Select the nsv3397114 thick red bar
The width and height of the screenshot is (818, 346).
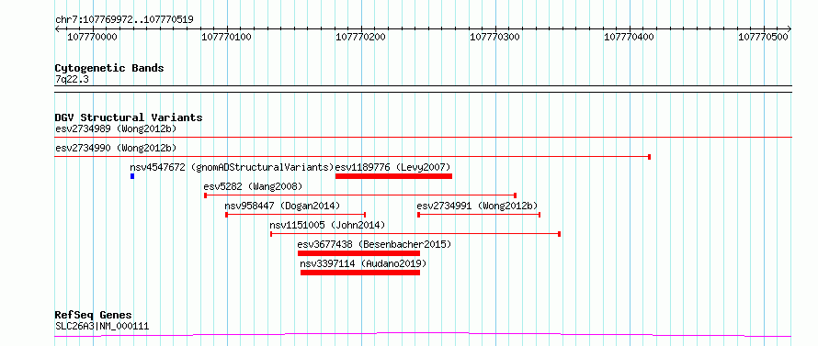(360, 273)
